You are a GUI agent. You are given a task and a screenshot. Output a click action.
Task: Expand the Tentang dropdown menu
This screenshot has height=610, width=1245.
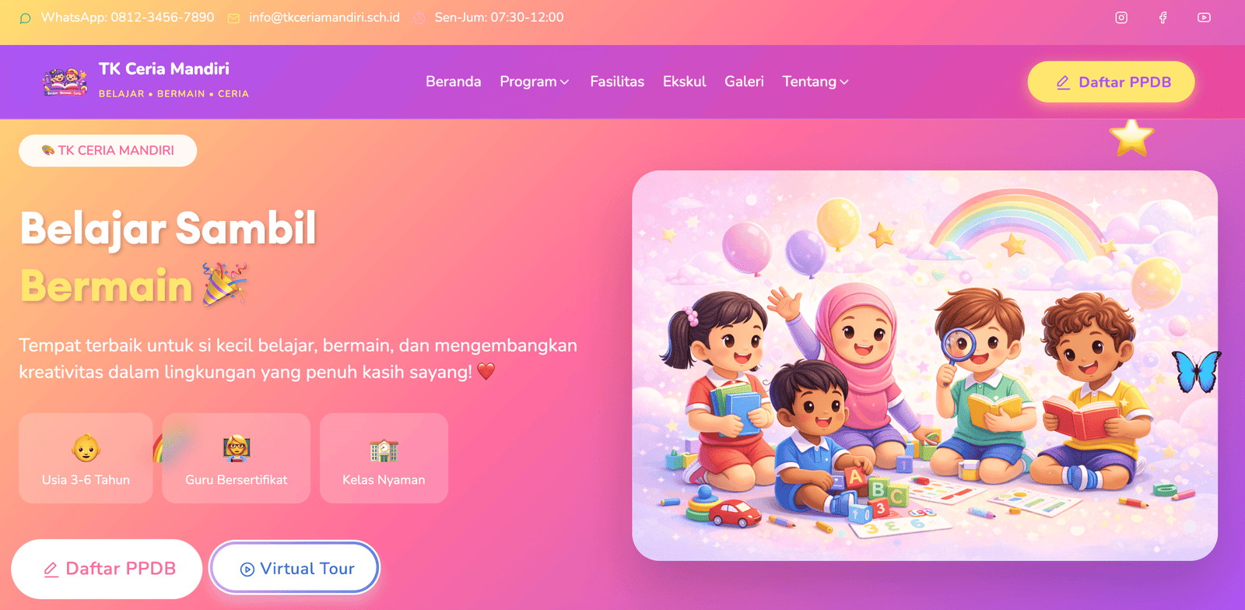pos(815,82)
